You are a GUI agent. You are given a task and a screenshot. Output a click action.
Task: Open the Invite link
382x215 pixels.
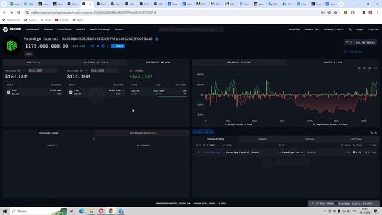click(x=312, y=29)
